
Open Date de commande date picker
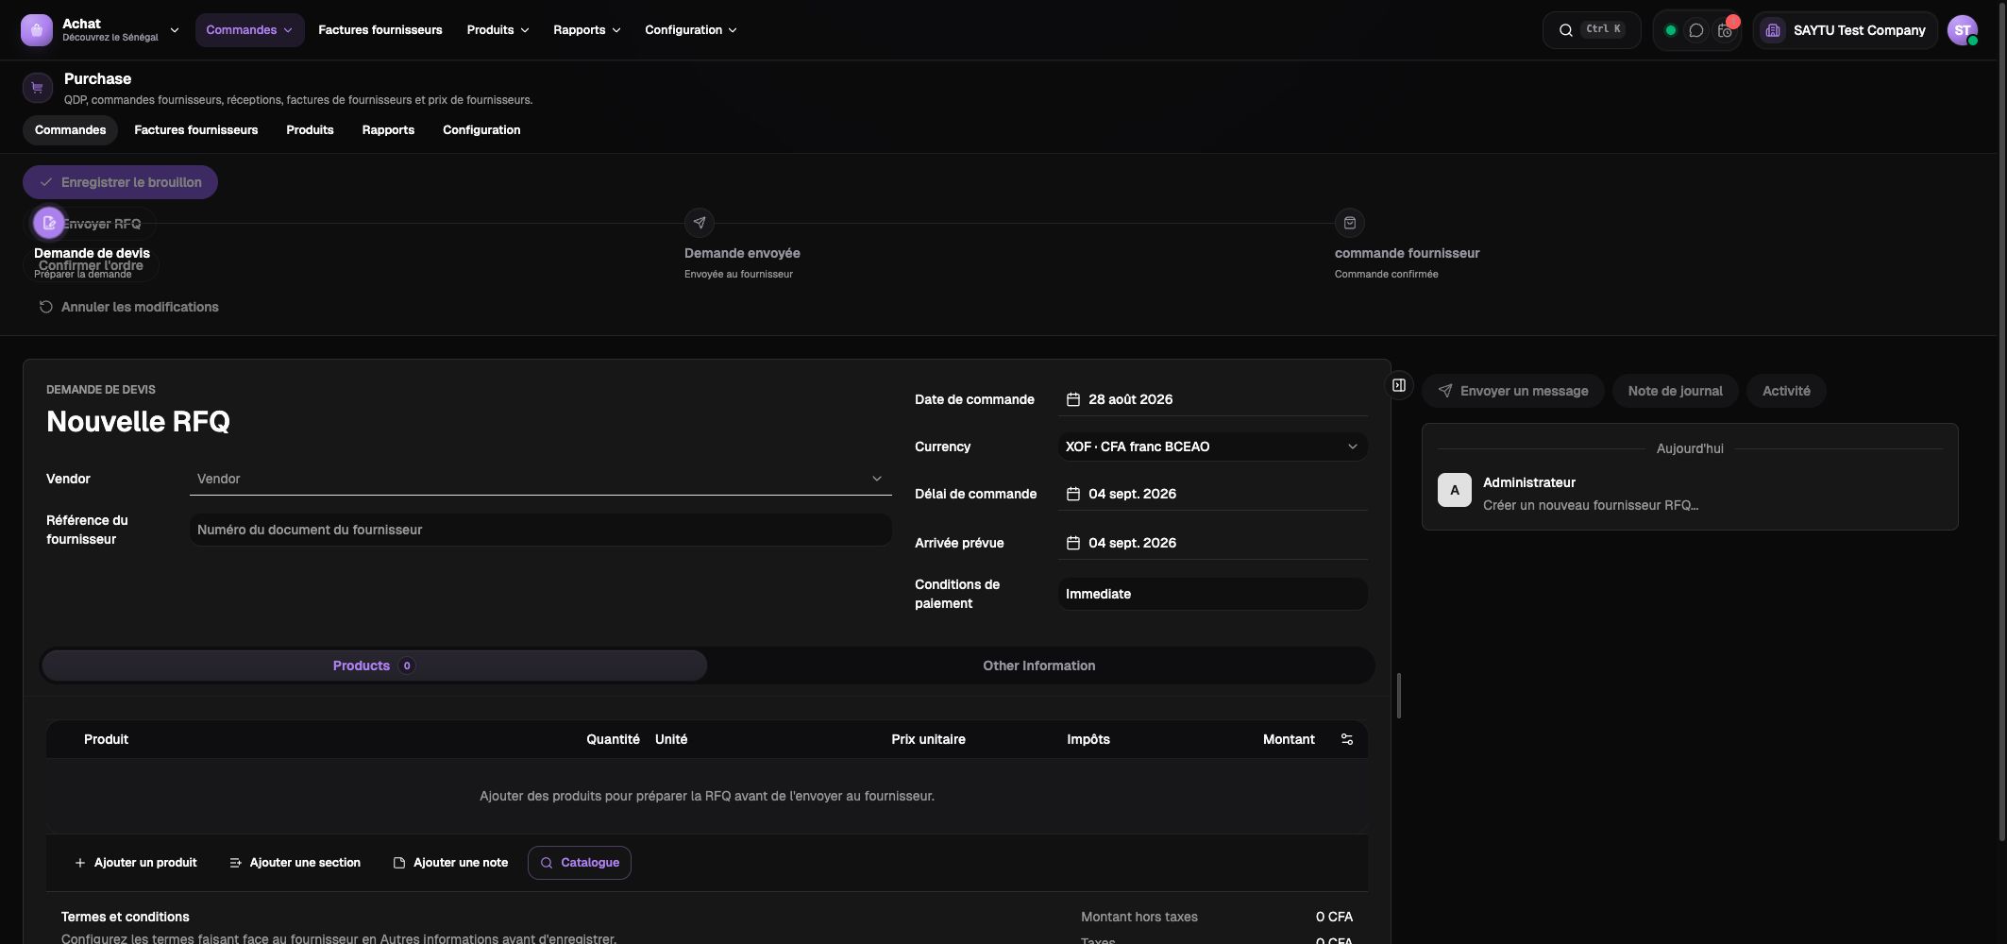click(x=1213, y=399)
